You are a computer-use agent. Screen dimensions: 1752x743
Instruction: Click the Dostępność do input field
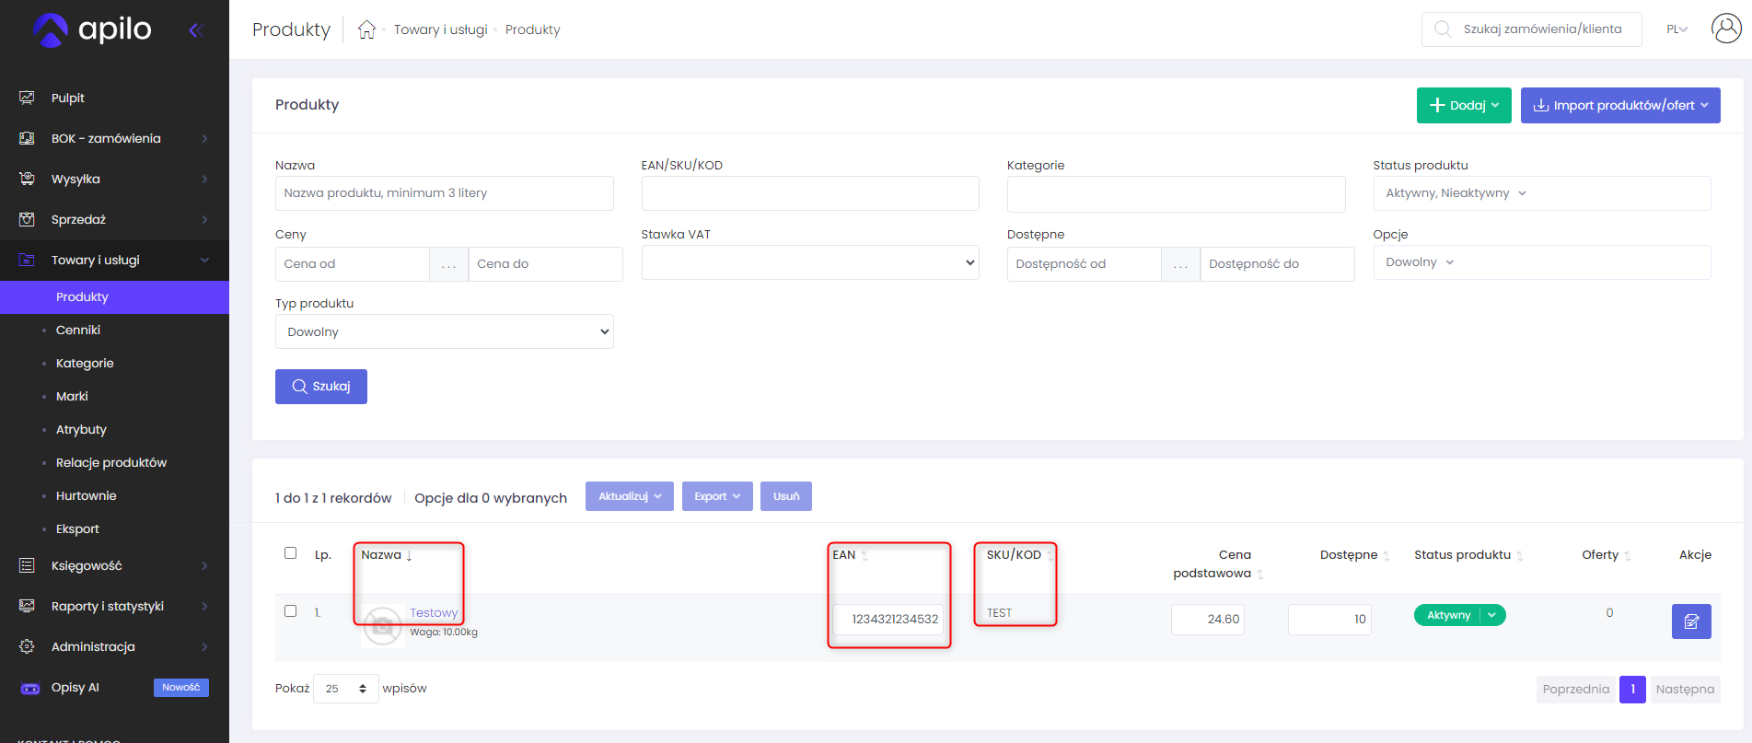click(x=1278, y=263)
